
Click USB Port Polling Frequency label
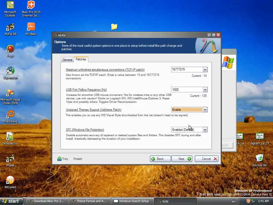pos(86,90)
